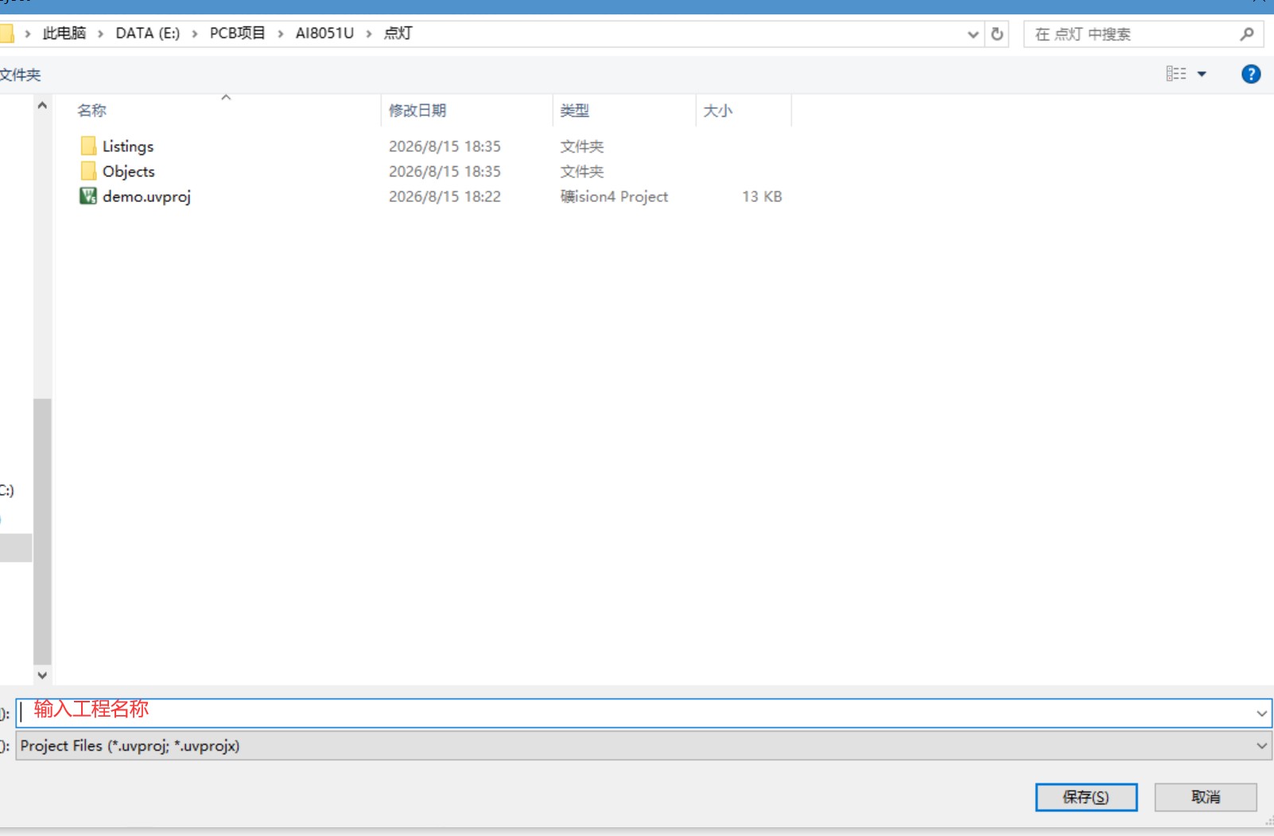Sort by the 大小 column header
The width and height of the screenshot is (1274, 836).
coord(717,111)
